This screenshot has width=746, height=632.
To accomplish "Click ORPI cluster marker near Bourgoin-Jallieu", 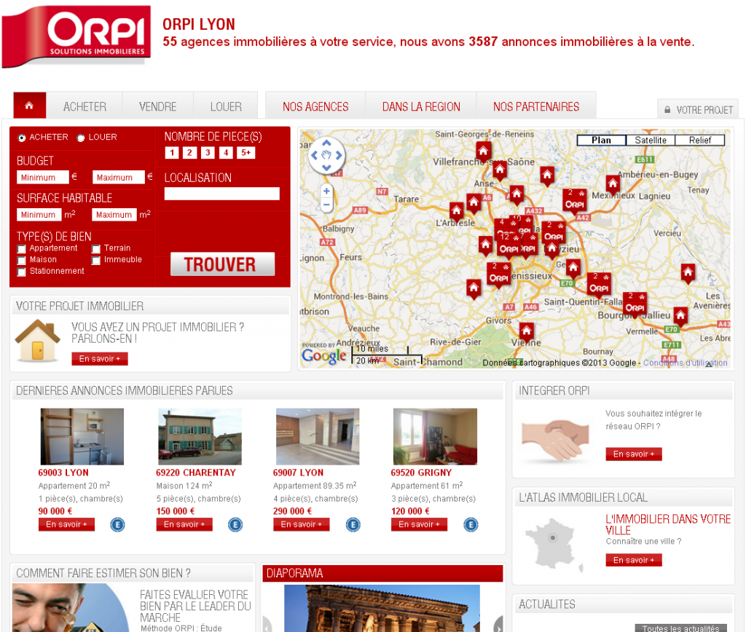I will point(635,304).
